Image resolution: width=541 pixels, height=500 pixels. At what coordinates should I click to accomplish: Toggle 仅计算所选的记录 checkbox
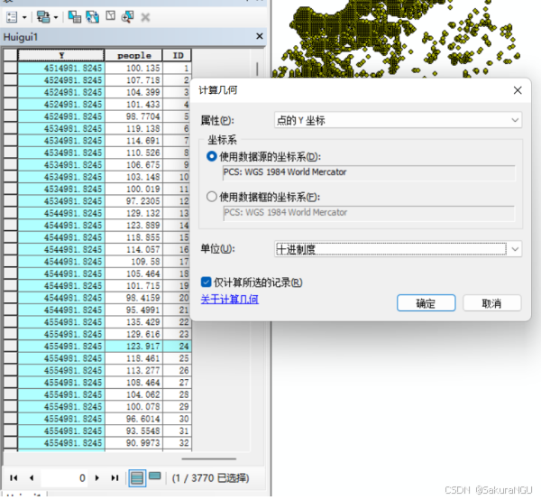click(x=206, y=282)
